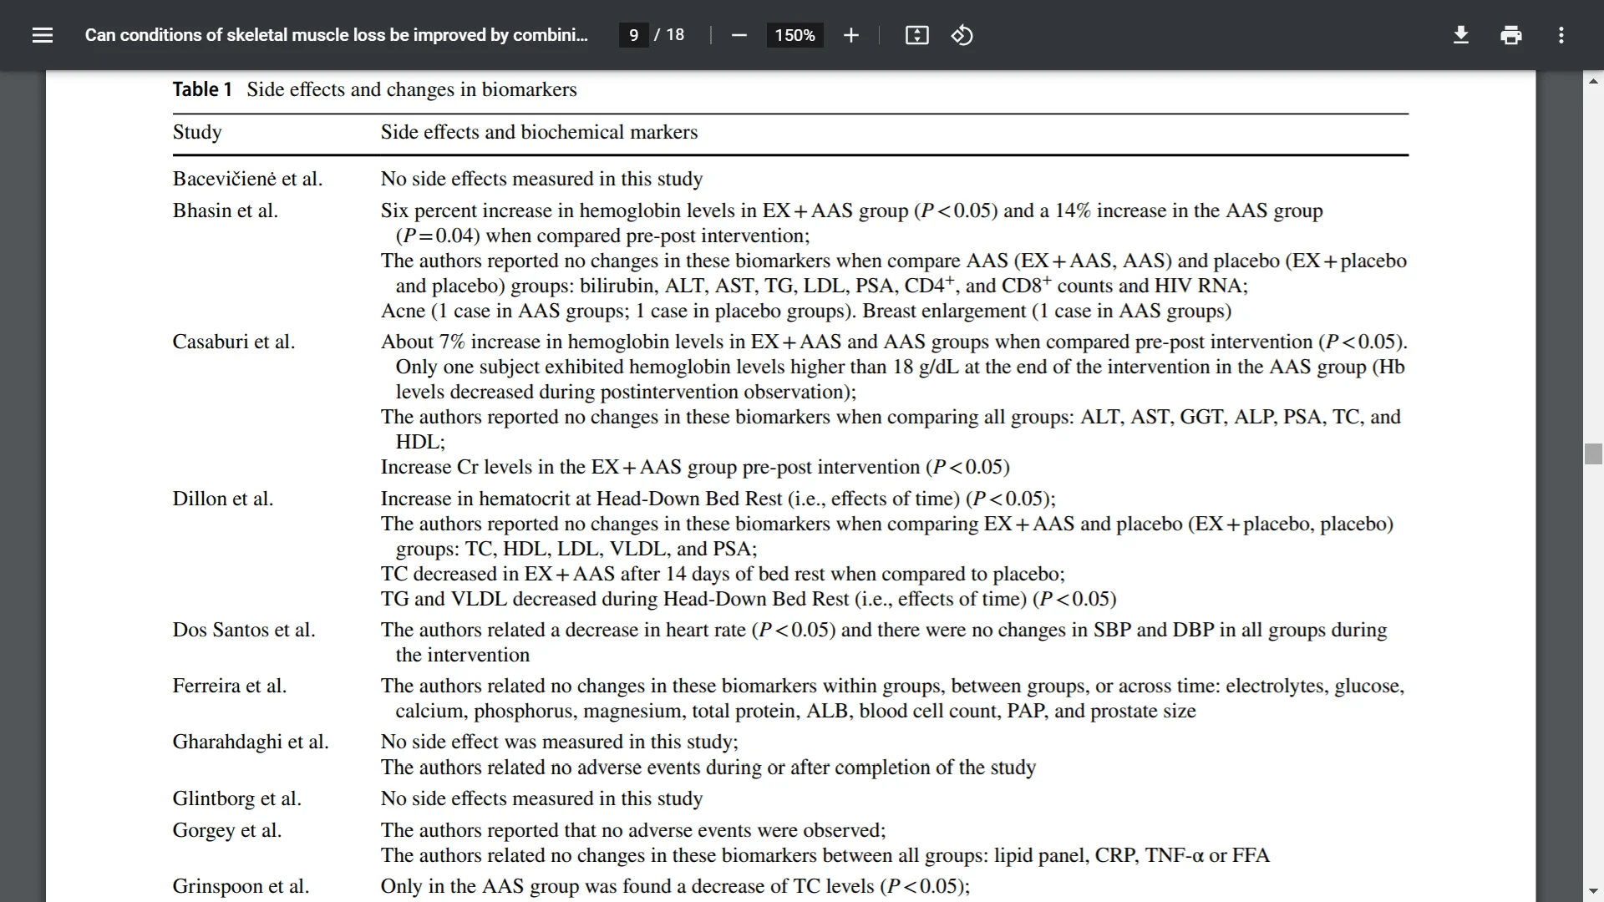The image size is (1604, 902).
Task: Click 'decrease in heart rate' Dos Santos line
Action: coord(884,630)
